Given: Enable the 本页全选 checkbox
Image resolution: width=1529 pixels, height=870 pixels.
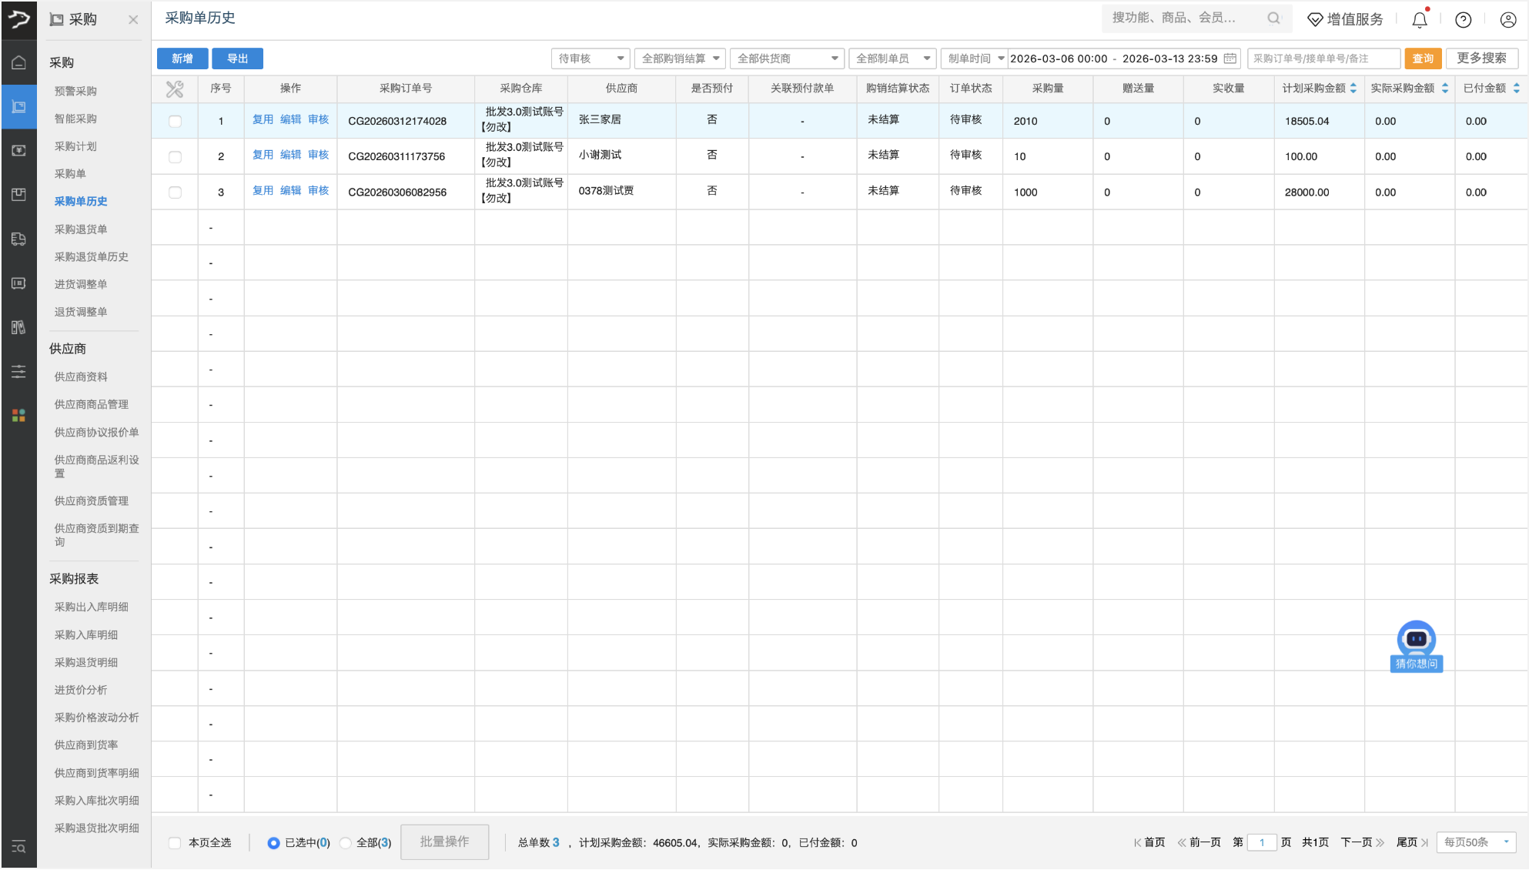Looking at the screenshot, I should [176, 843].
